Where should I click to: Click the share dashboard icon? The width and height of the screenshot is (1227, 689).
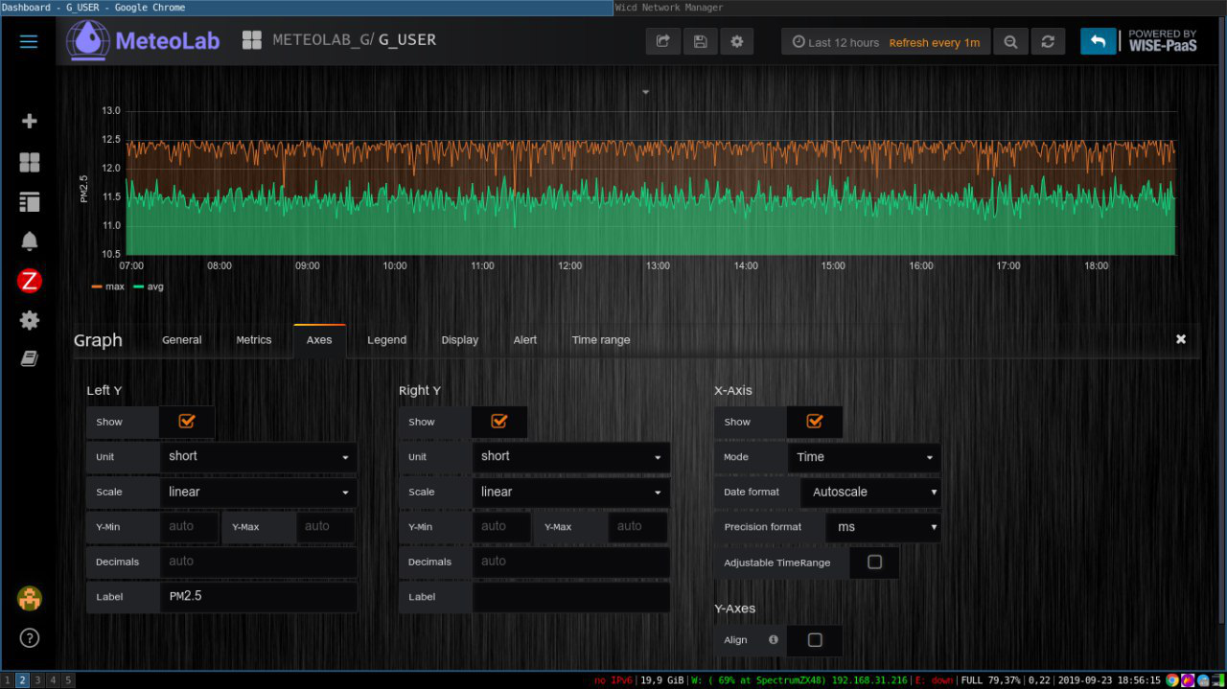pyautogui.click(x=662, y=41)
